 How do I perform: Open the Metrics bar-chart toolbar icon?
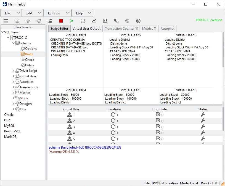pyautogui.click(x=105, y=21)
